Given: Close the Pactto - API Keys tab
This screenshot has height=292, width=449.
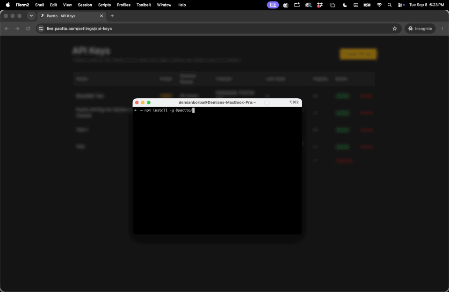Looking at the screenshot, I should tap(101, 16).
